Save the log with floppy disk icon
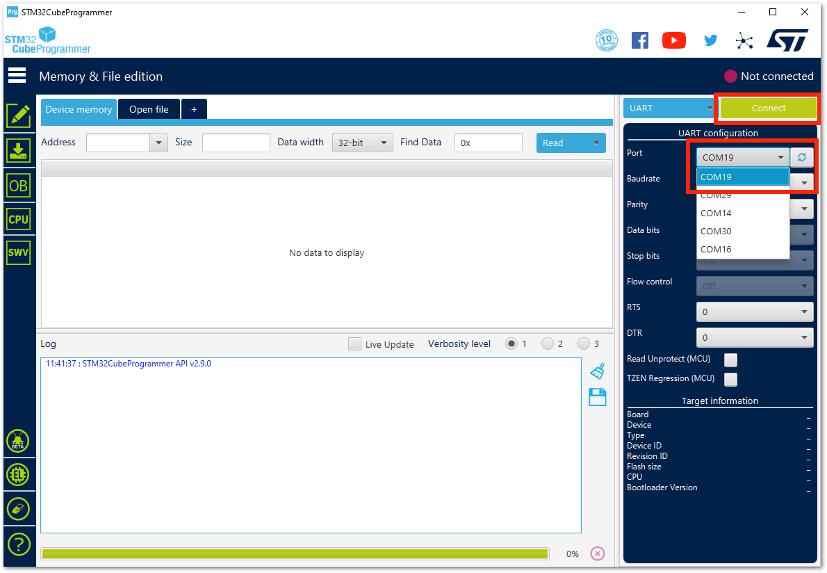 click(598, 397)
